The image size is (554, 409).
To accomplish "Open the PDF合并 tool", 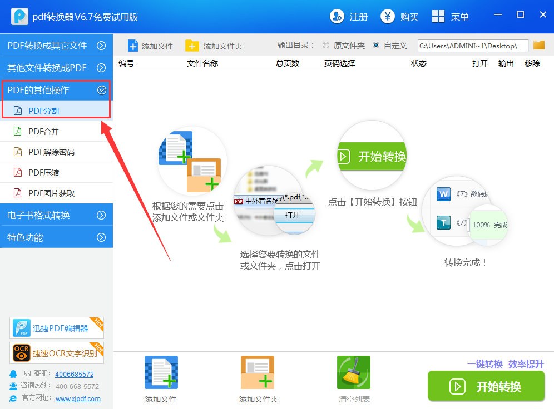I will (x=46, y=131).
